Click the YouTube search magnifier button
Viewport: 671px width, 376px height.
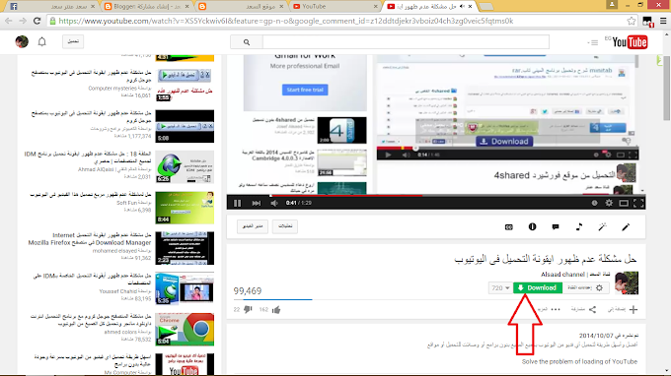tap(247, 42)
